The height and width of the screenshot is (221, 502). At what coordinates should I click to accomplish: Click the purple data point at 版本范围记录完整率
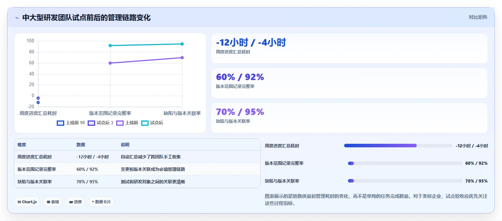coord(110,63)
